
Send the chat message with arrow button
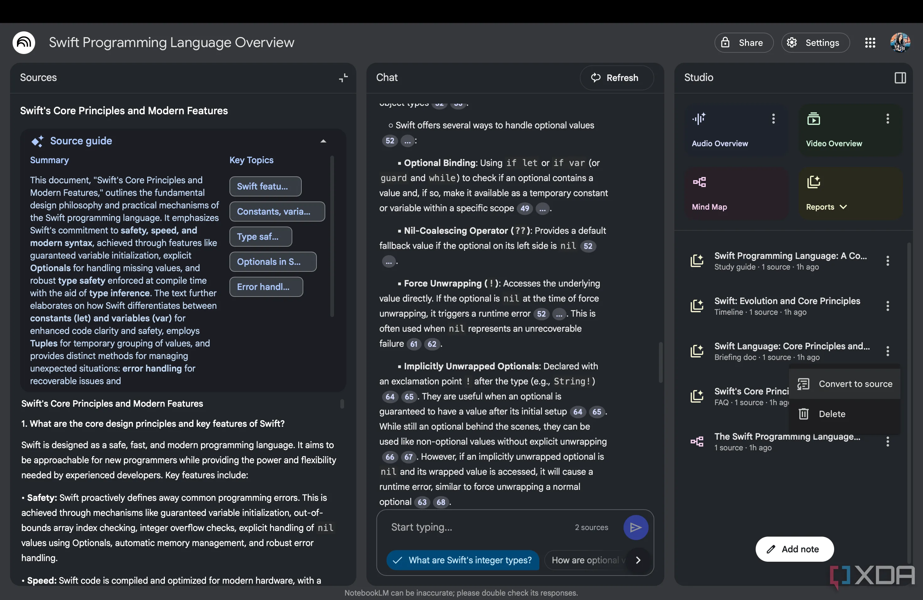coord(636,527)
